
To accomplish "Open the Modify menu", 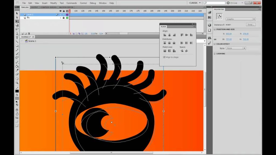I will click(54, 3).
